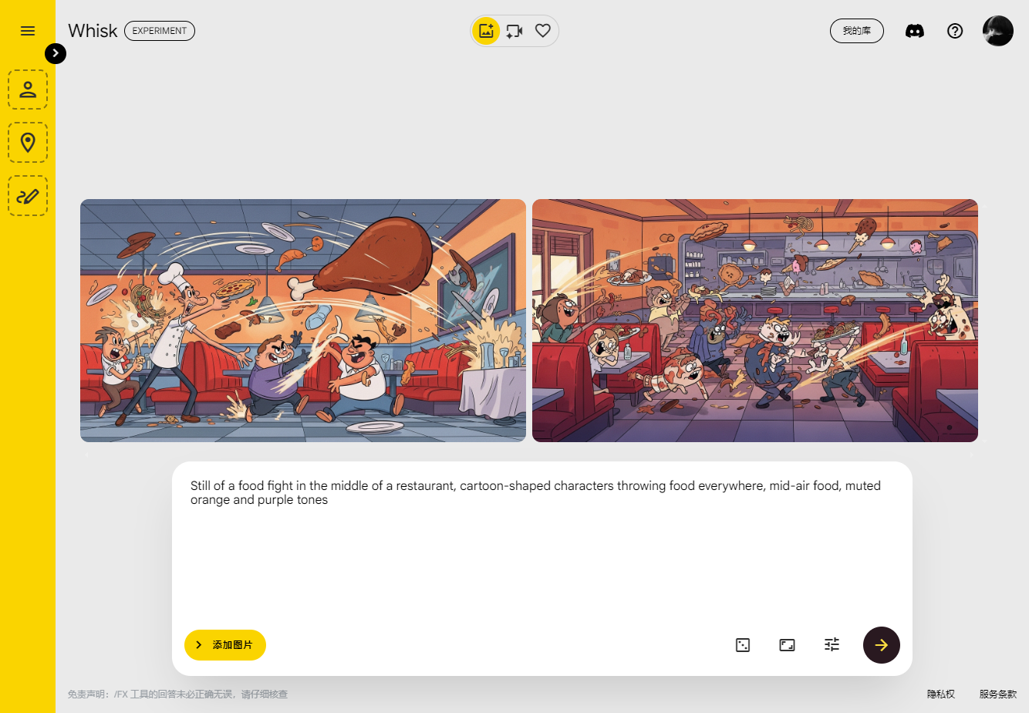Open the help question mark icon
The height and width of the screenshot is (713, 1029).
coord(955,31)
